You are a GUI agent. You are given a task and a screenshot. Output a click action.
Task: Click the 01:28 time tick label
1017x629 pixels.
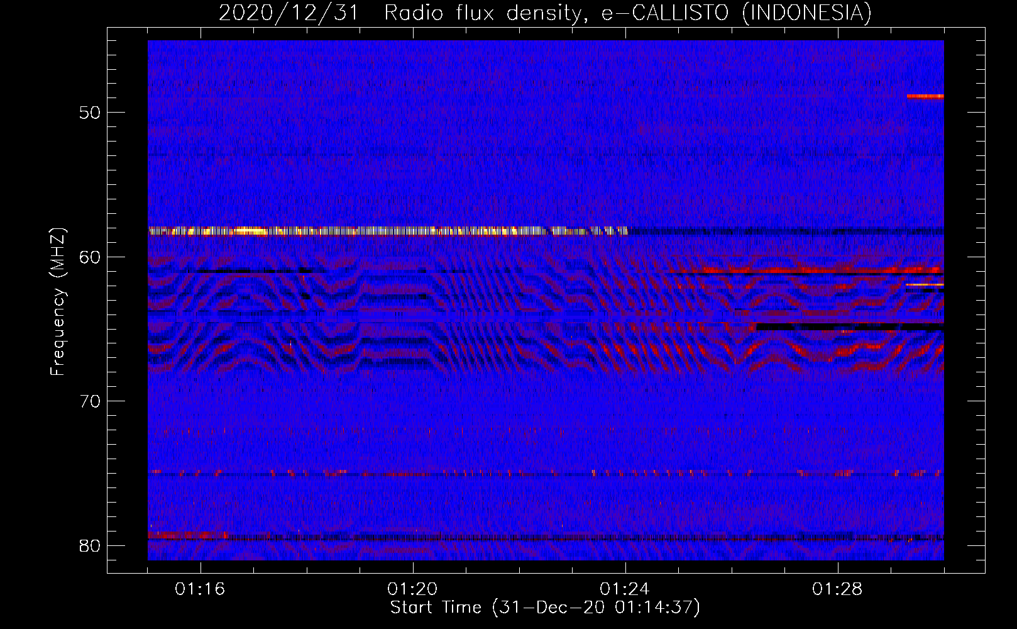pyautogui.click(x=837, y=589)
